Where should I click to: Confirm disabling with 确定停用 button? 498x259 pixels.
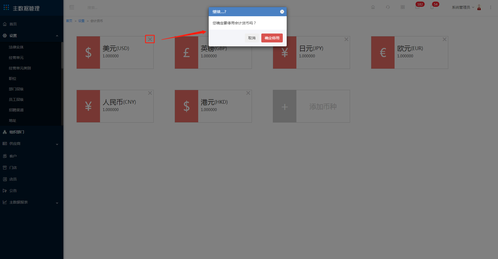272,38
